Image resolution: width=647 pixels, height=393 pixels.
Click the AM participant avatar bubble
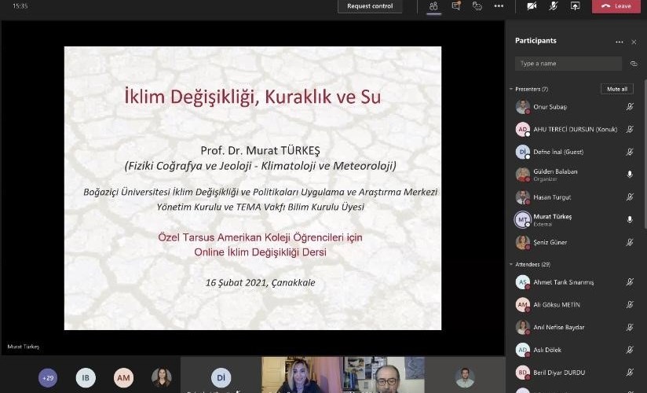point(123,378)
